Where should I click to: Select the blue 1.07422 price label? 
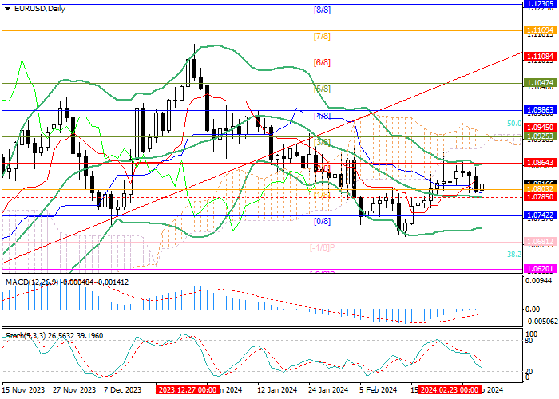tap(540, 215)
